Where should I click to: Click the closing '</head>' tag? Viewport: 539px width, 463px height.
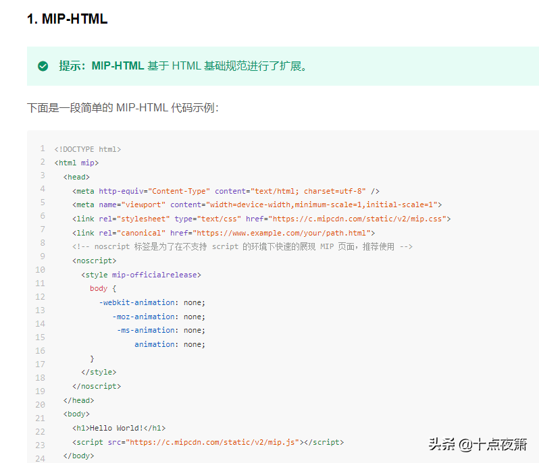[79, 400]
